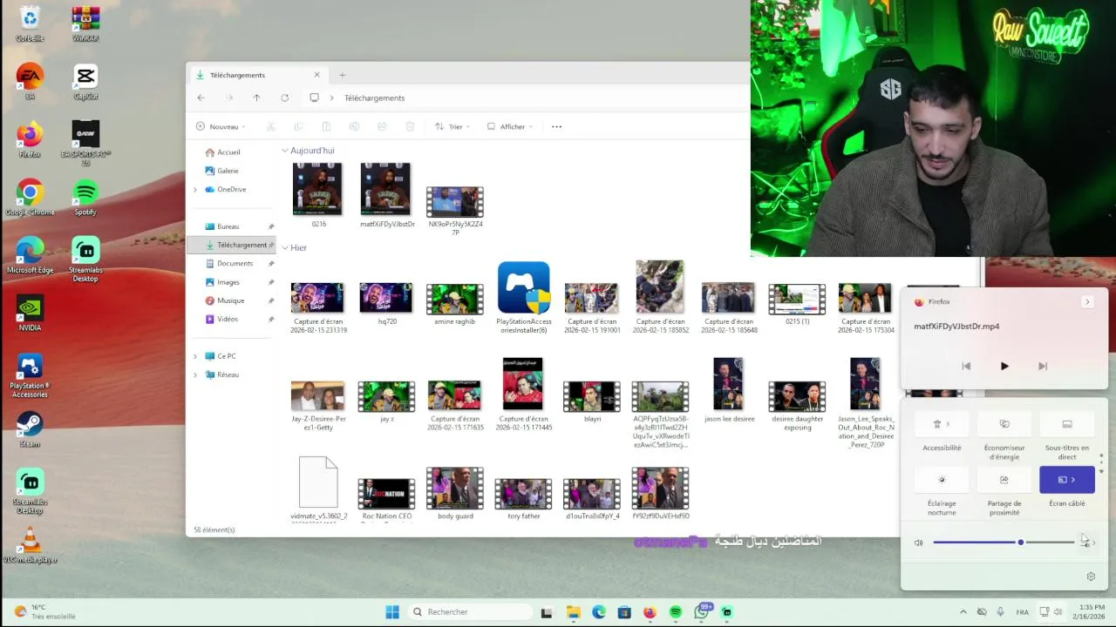Open PlayStation Accessories desktop shortcut
Image resolution: width=1116 pixels, height=627 pixels.
(30, 374)
